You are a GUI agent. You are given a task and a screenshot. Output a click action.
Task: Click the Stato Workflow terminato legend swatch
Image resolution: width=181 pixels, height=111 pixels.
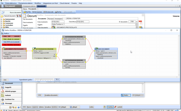point(11,45)
